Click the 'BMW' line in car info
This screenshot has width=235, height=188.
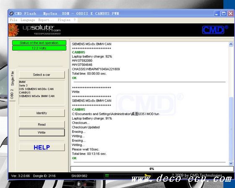[22, 82]
